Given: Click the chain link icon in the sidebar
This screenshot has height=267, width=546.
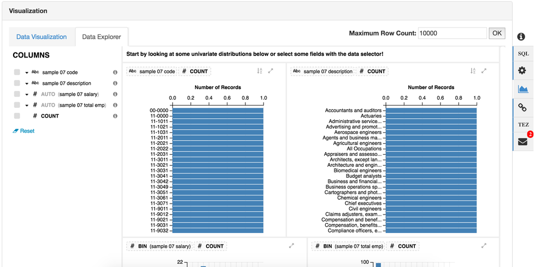Looking at the screenshot, I should click(x=522, y=107).
